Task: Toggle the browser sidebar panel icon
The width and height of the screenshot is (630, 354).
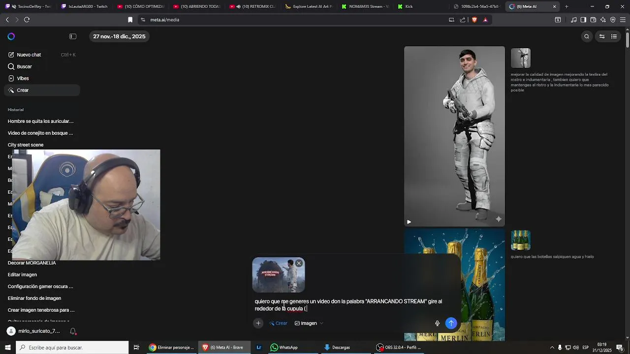Action: (583, 20)
